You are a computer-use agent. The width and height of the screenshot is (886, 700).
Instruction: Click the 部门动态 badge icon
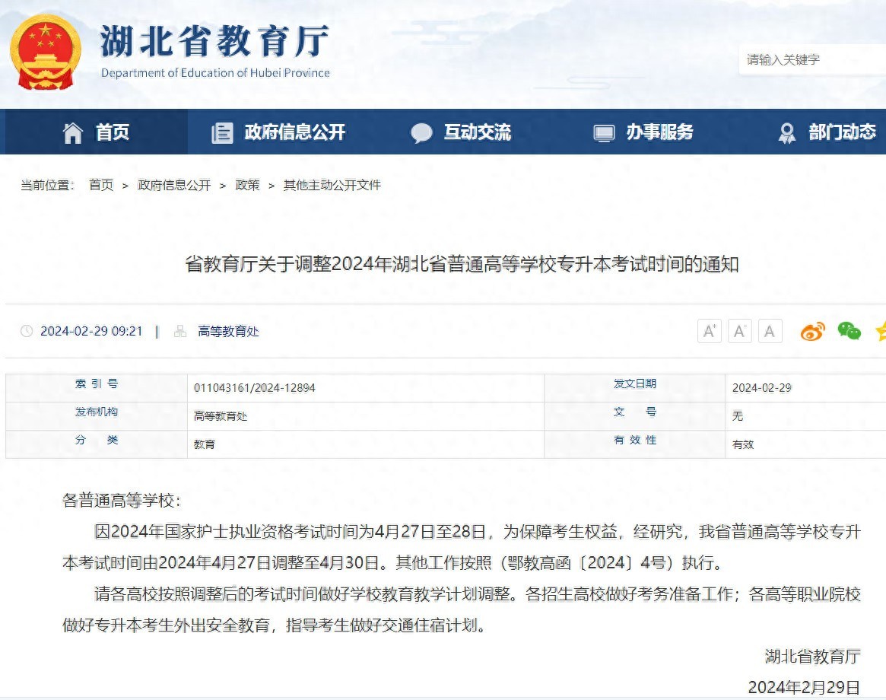787,133
